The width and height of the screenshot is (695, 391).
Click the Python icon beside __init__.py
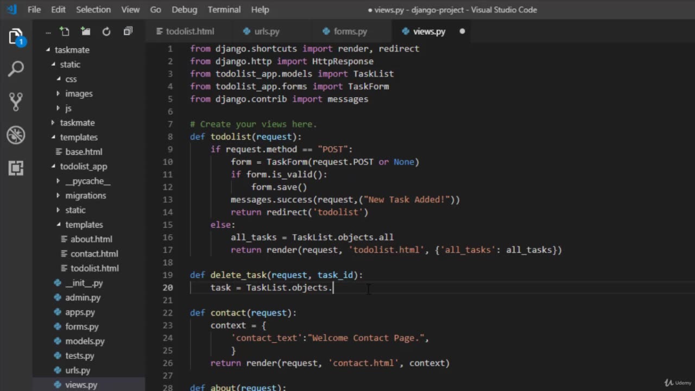point(58,283)
